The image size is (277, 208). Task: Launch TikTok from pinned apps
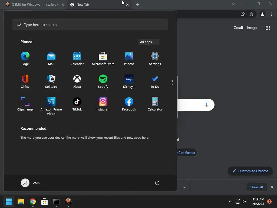(x=77, y=104)
